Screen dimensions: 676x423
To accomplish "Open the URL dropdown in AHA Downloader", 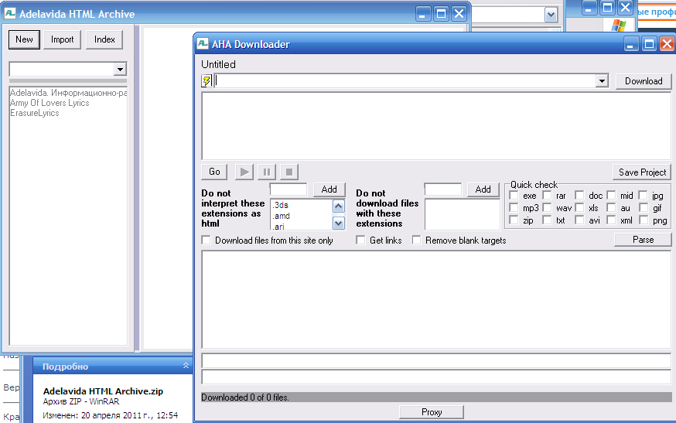I will tap(602, 80).
